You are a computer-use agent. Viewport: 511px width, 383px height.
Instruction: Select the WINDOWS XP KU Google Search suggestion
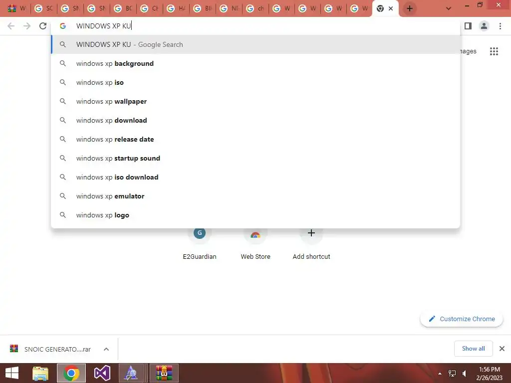[255, 44]
